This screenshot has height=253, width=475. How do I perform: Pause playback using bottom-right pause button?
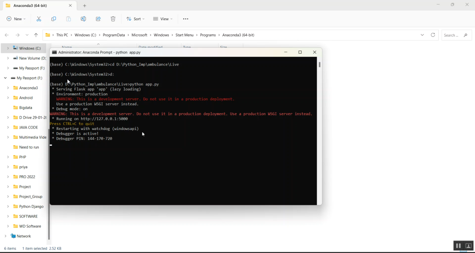pyautogui.click(x=458, y=246)
